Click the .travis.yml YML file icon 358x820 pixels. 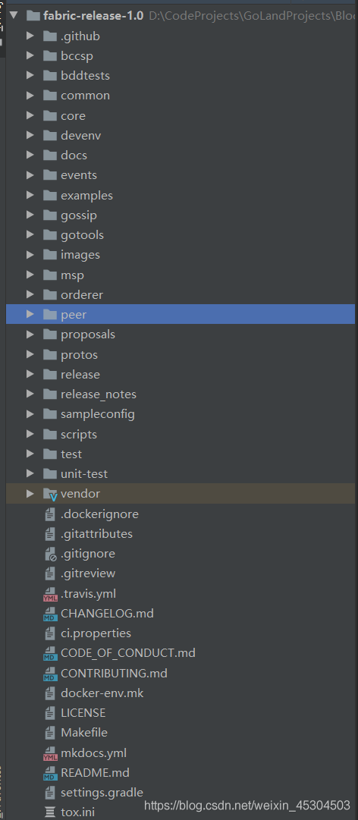(50, 593)
